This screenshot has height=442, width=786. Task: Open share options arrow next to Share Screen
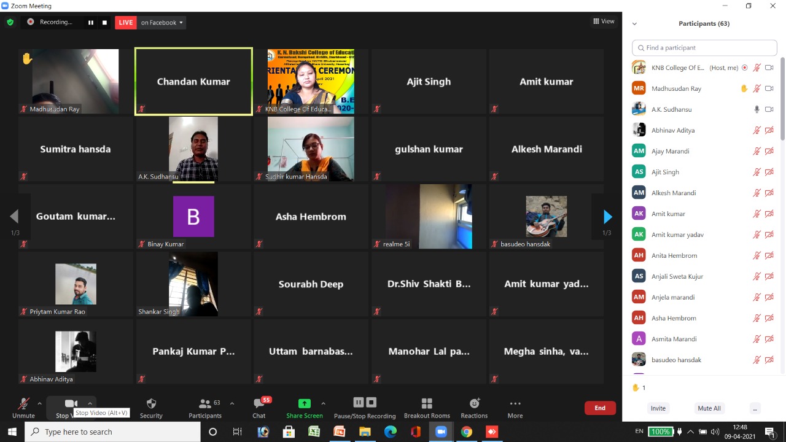(323, 403)
